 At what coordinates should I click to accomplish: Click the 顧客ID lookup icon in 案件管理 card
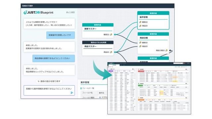click(x=140, y=22)
